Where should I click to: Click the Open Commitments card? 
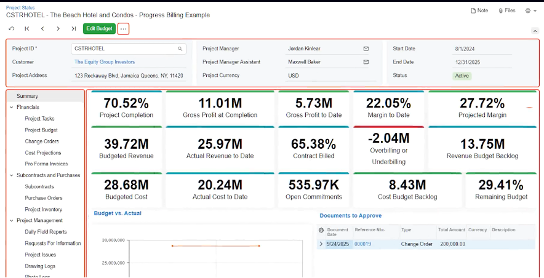[314, 190]
